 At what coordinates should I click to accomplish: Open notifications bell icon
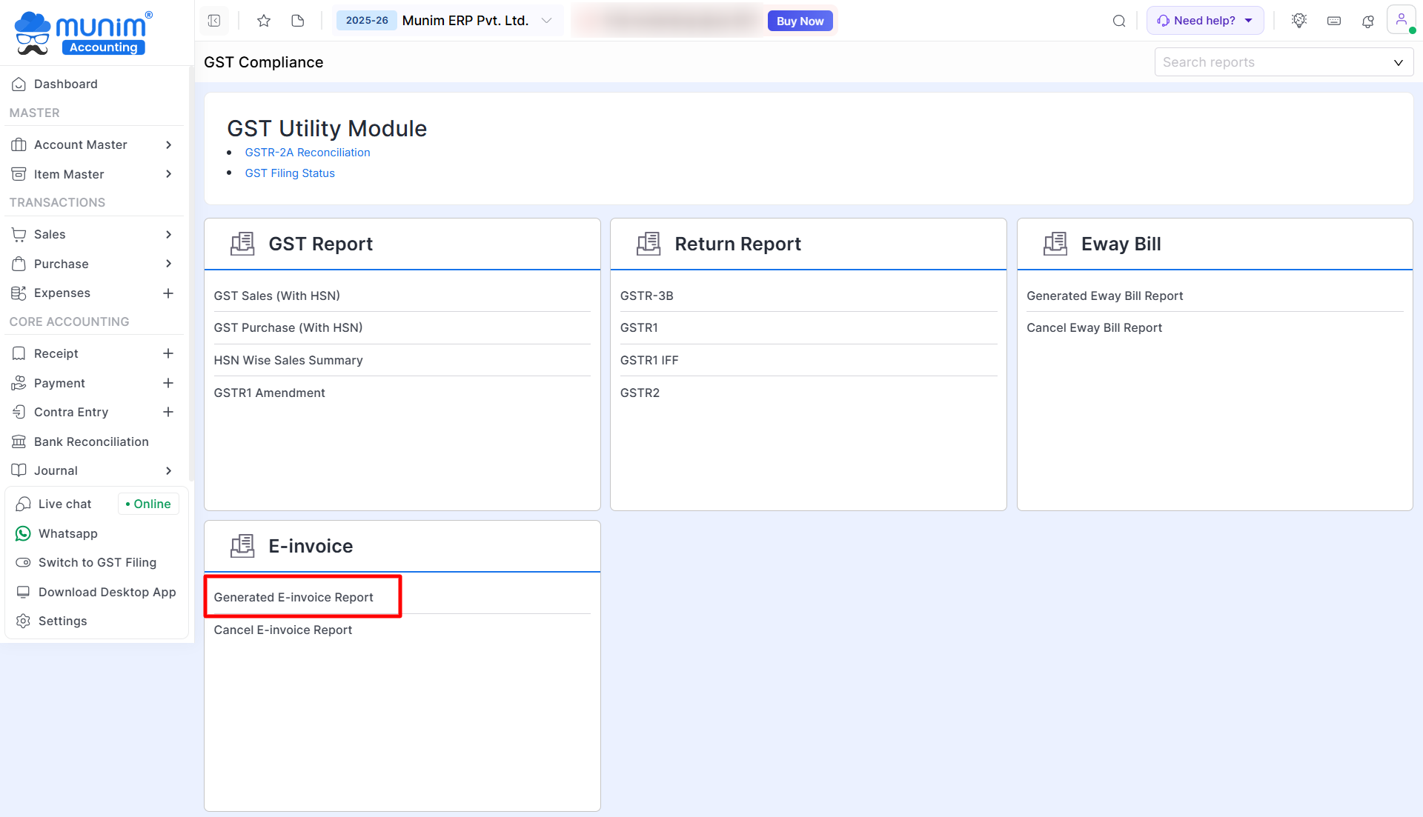pos(1368,21)
